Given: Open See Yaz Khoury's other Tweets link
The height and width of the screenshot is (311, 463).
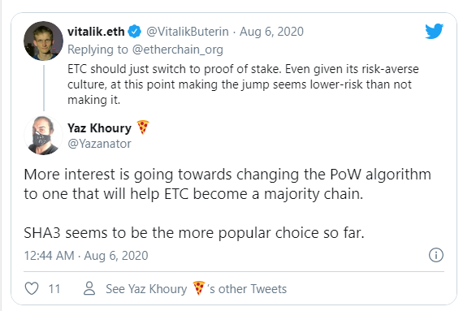Looking at the screenshot, I should coord(196,289).
